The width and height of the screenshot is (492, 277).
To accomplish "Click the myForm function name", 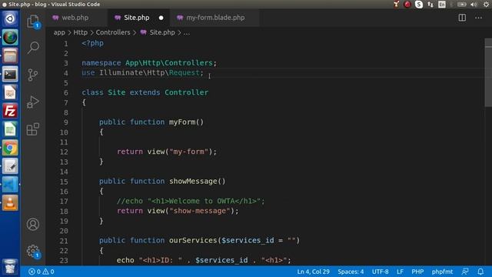I will click(182, 122).
